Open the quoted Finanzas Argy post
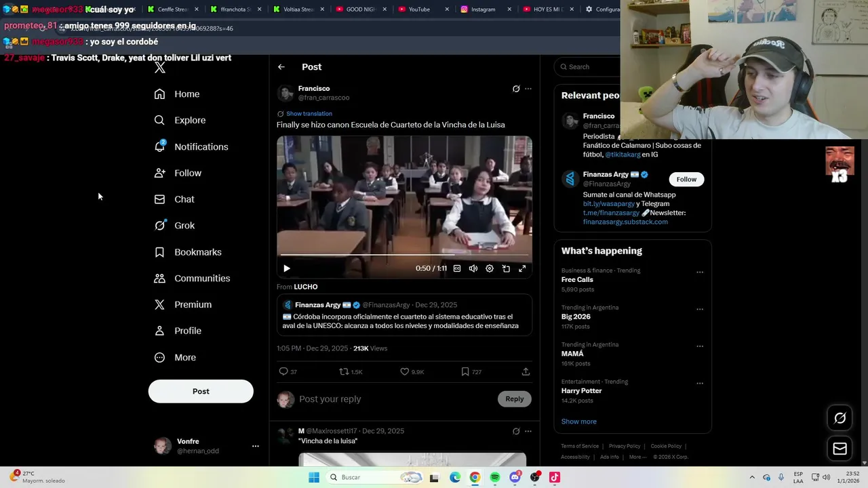The image size is (868, 488). tap(404, 316)
